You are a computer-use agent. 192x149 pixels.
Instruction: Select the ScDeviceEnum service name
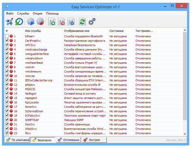click(34, 111)
